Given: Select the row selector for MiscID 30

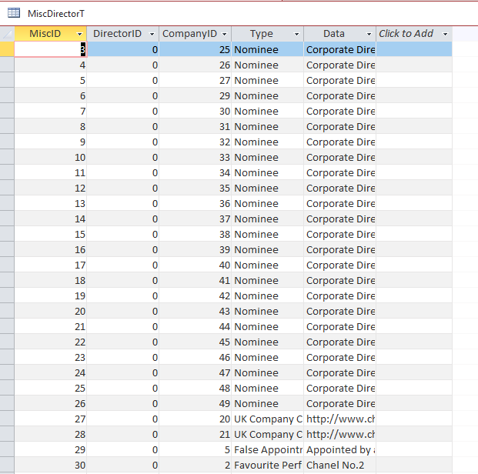Looking at the screenshot, I should (x=7, y=465).
